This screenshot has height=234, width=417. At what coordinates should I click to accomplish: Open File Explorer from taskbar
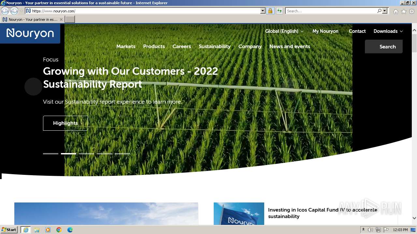point(37,230)
